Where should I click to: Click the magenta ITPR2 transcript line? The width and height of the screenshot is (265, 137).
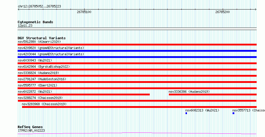click(137, 133)
